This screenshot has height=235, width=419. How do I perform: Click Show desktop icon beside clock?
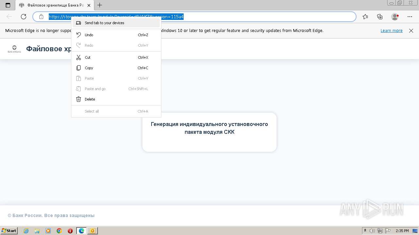pos(415,231)
